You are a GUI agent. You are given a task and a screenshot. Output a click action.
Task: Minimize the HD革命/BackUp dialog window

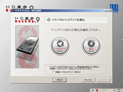(106, 10)
